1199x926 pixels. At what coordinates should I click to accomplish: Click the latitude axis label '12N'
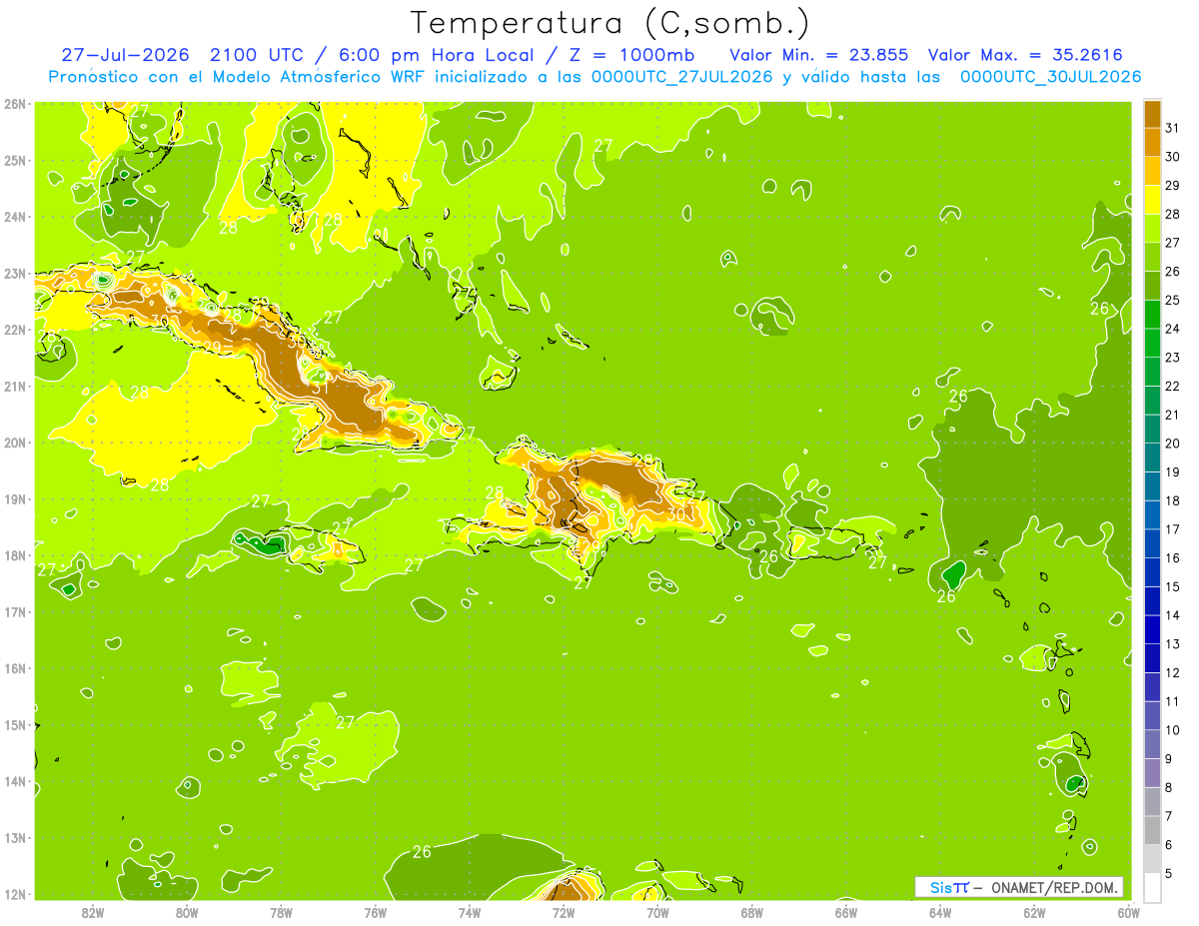click(x=15, y=894)
